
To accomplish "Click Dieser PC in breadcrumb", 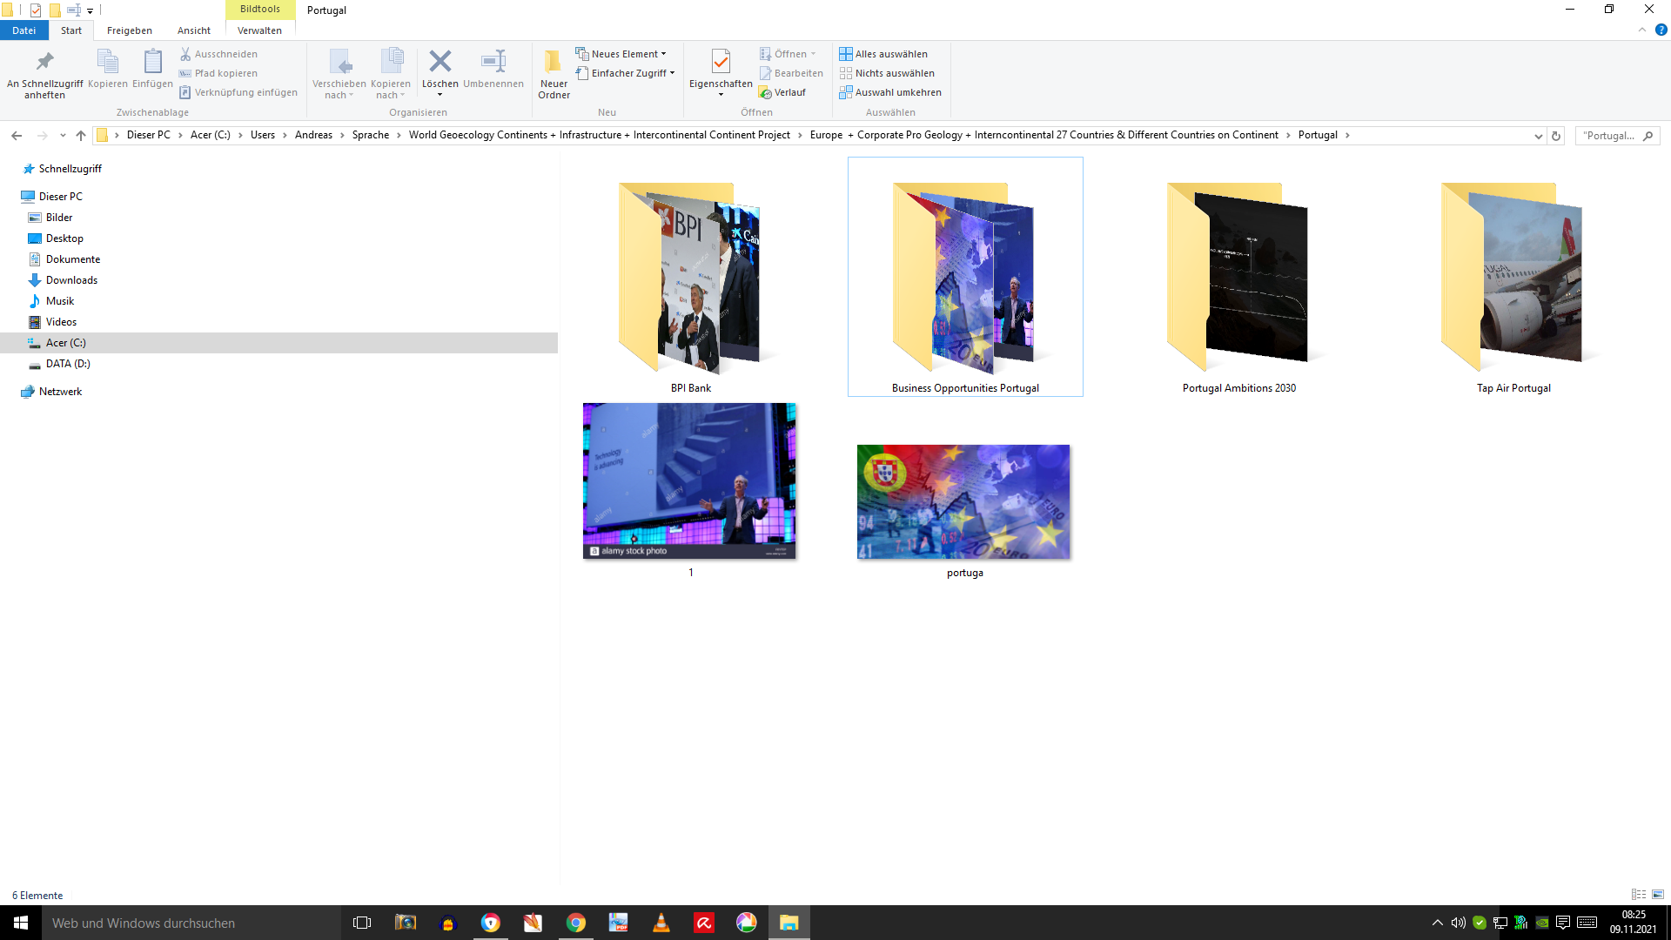I will [149, 135].
